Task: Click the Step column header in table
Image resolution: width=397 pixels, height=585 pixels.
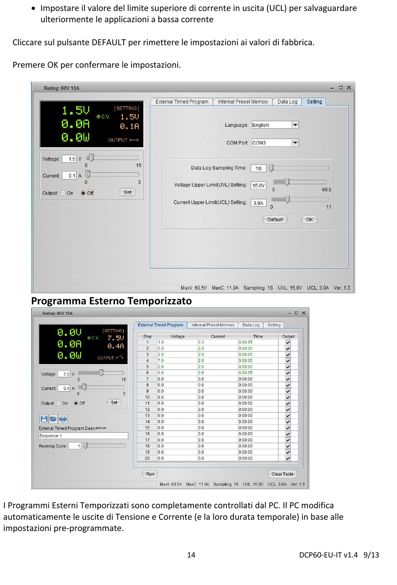Action: coord(147,336)
